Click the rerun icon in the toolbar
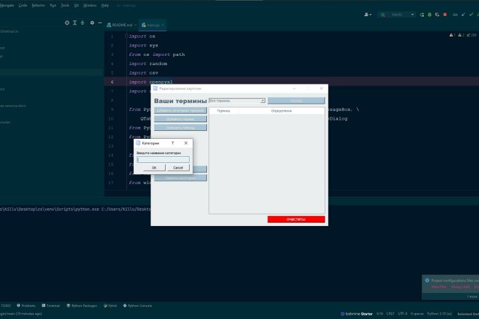 422,15
